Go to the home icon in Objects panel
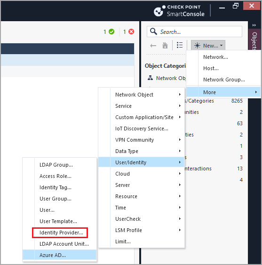 [165, 46]
